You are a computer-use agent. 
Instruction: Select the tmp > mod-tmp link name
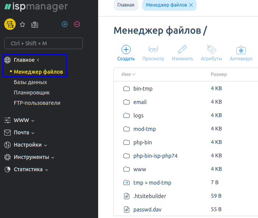tap(152, 183)
